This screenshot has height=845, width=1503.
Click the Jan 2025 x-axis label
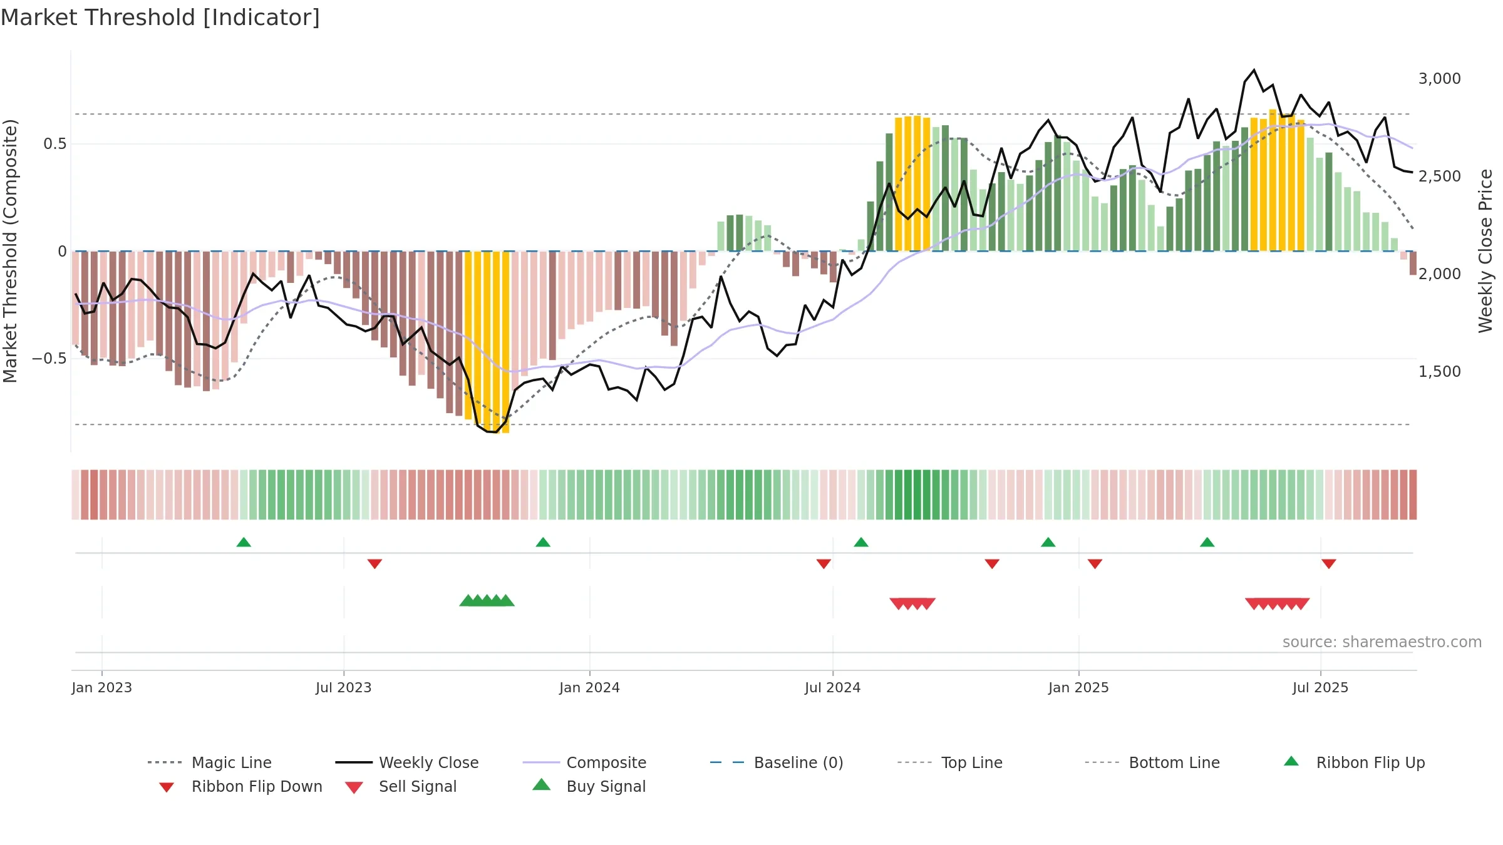(1078, 688)
